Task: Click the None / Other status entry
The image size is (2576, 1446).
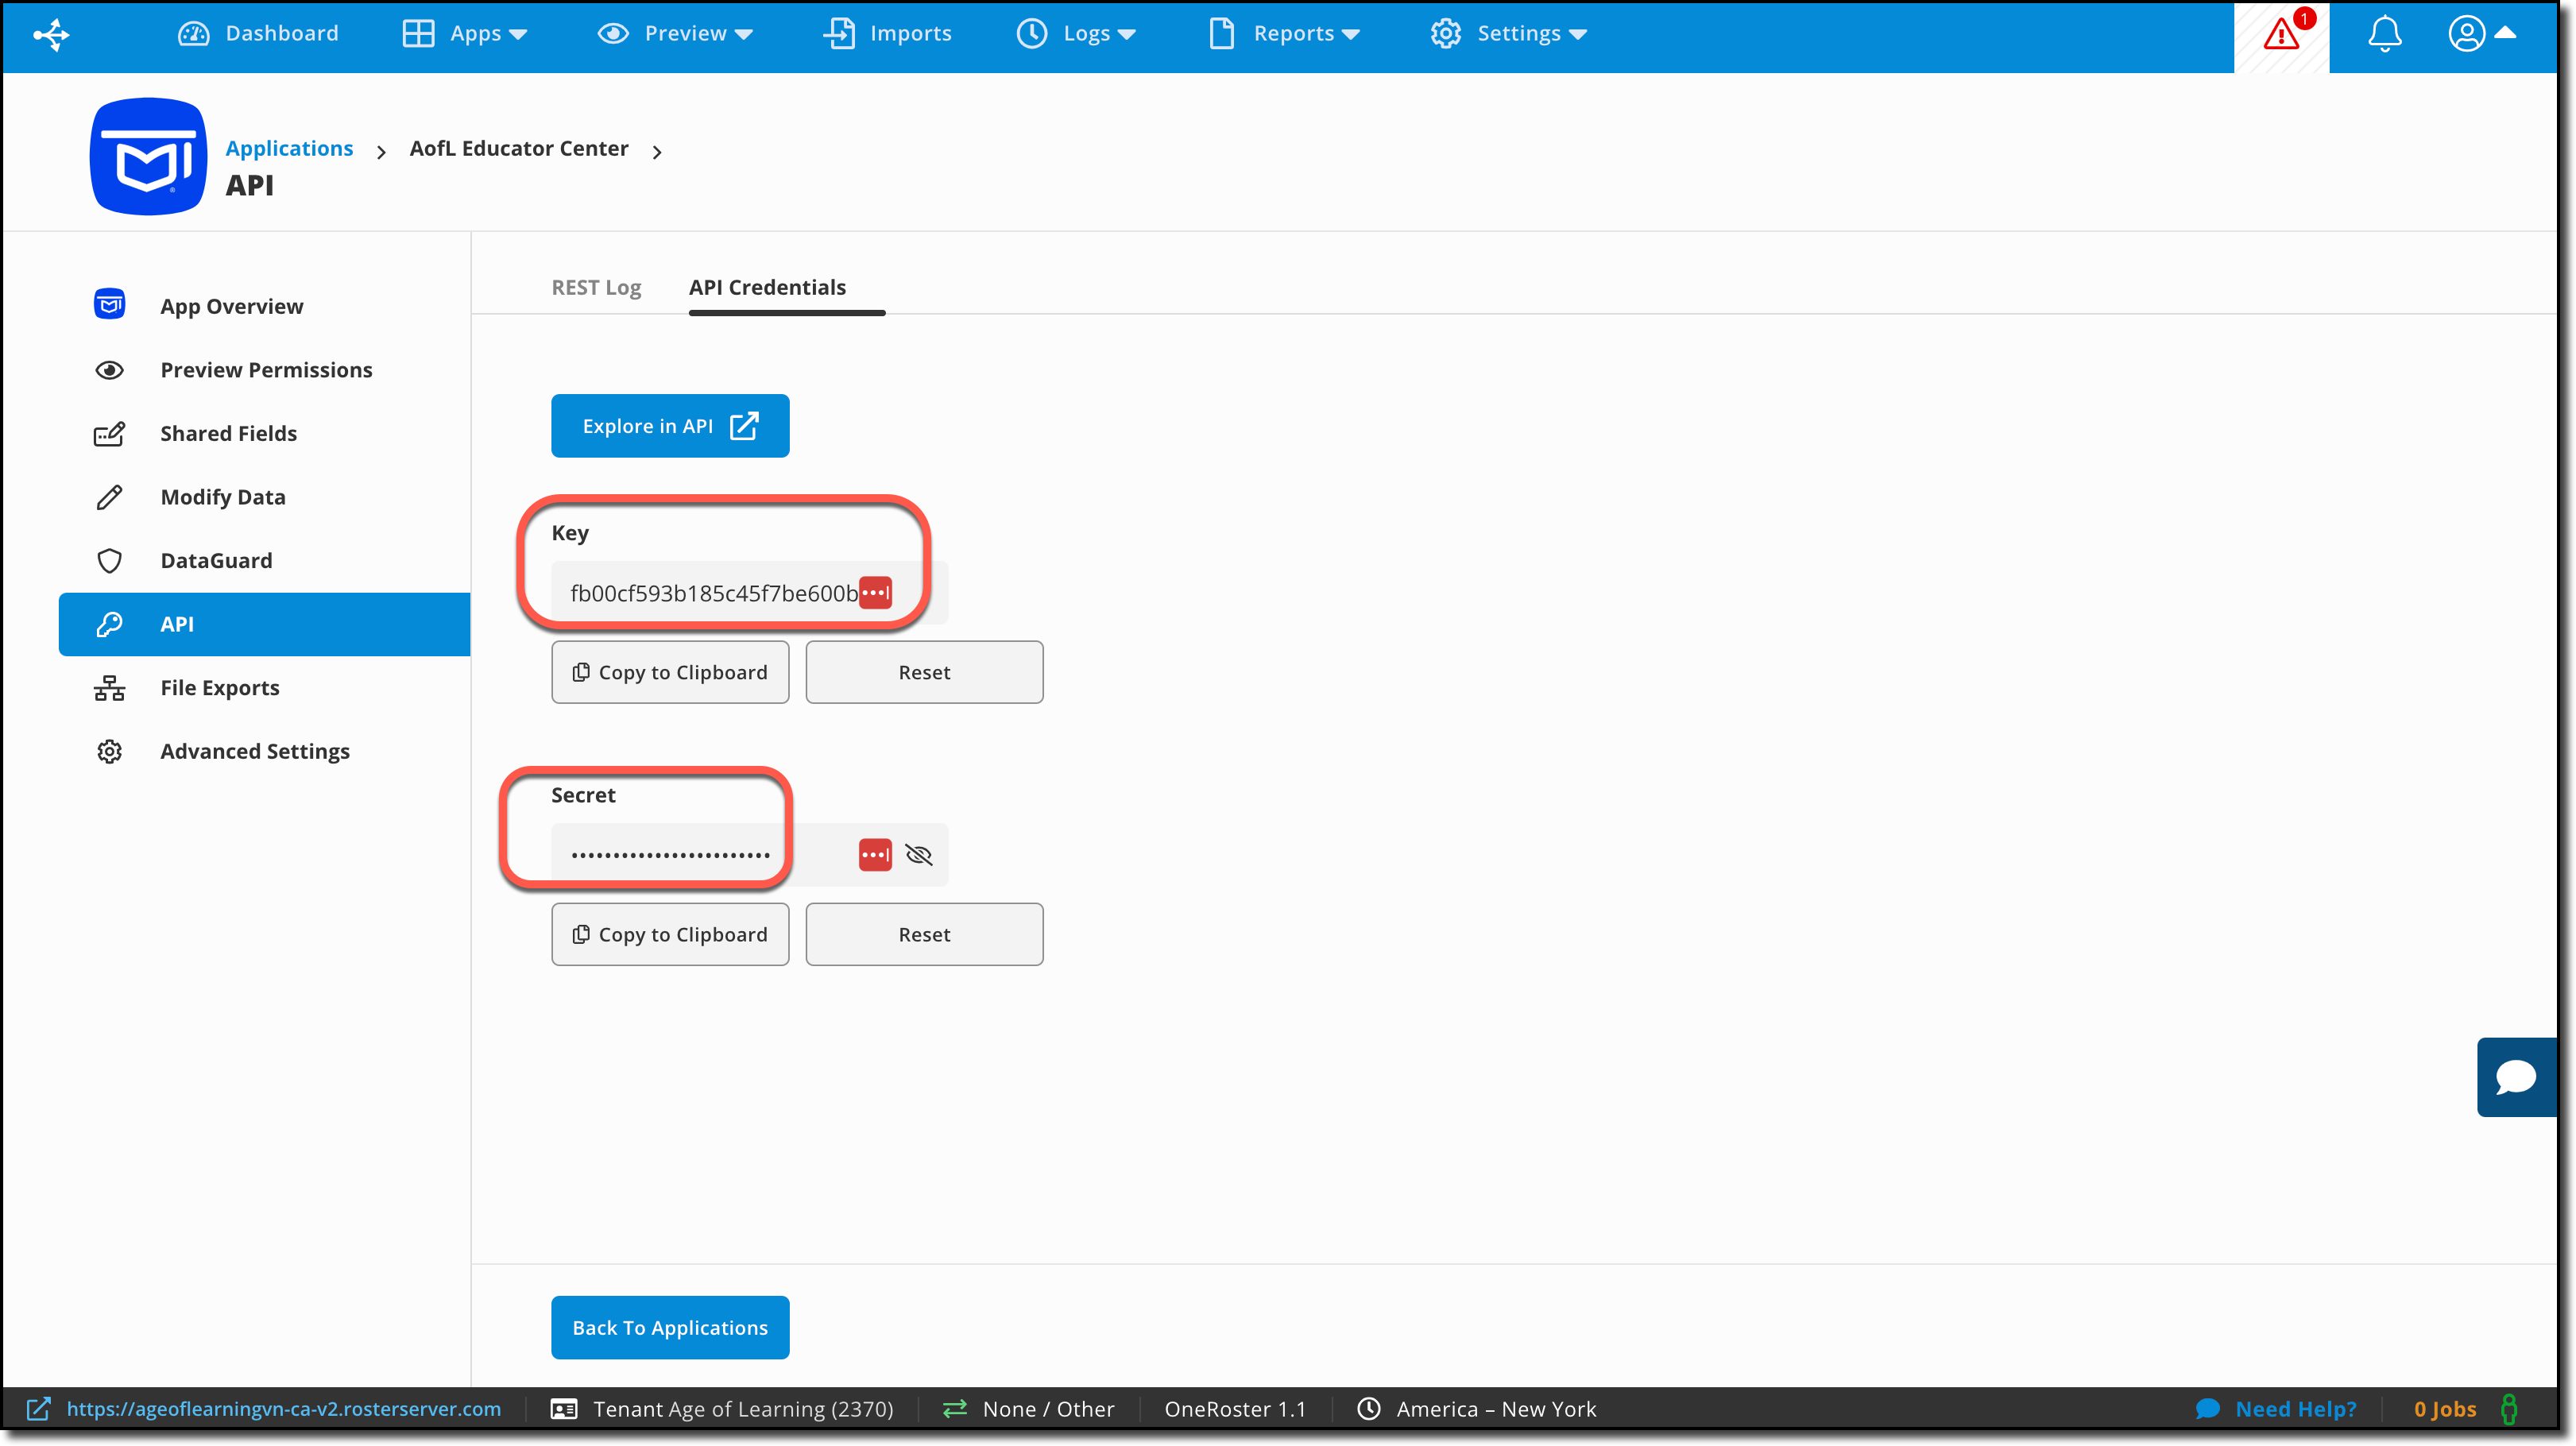Action: pyautogui.click(x=1048, y=1410)
